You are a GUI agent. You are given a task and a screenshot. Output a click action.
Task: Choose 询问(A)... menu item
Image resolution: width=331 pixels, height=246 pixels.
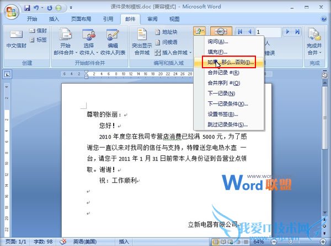[229, 41]
